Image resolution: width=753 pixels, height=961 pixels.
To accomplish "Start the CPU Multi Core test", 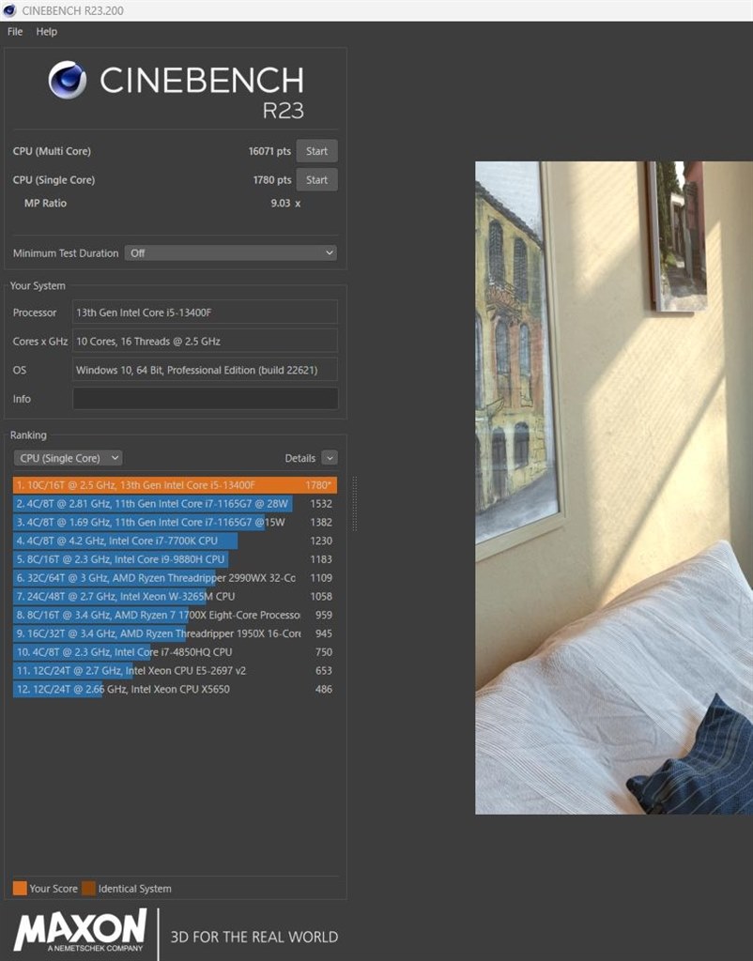I will 316,151.
